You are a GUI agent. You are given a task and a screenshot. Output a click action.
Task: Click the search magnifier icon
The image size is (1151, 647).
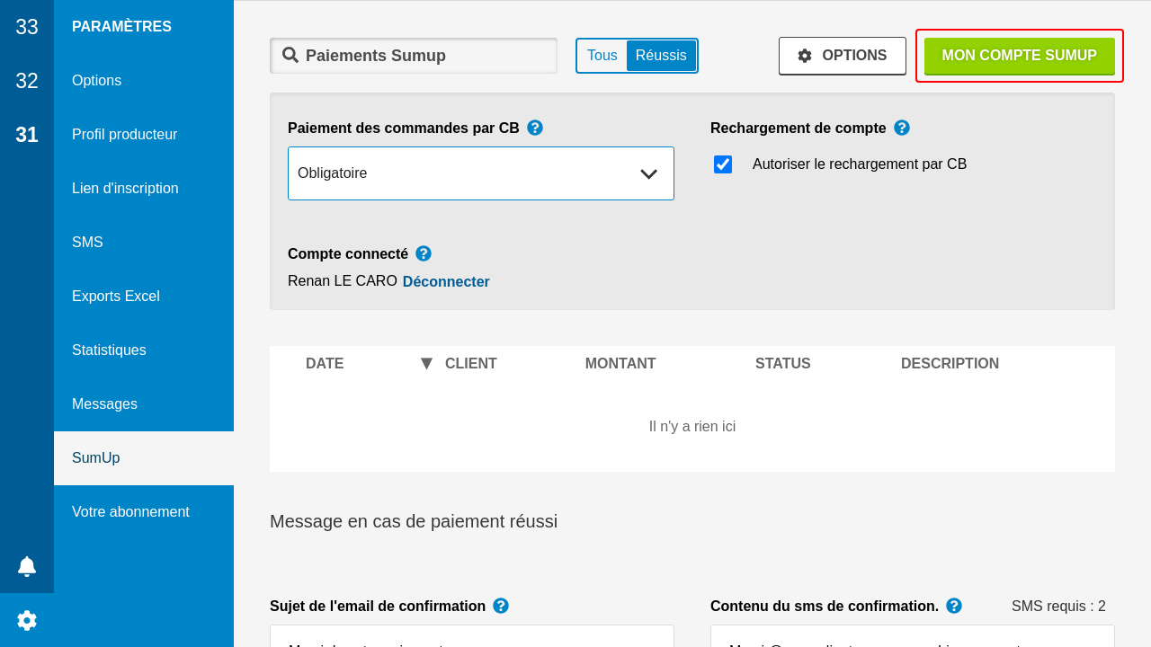pyautogui.click(x=290, y=55)
